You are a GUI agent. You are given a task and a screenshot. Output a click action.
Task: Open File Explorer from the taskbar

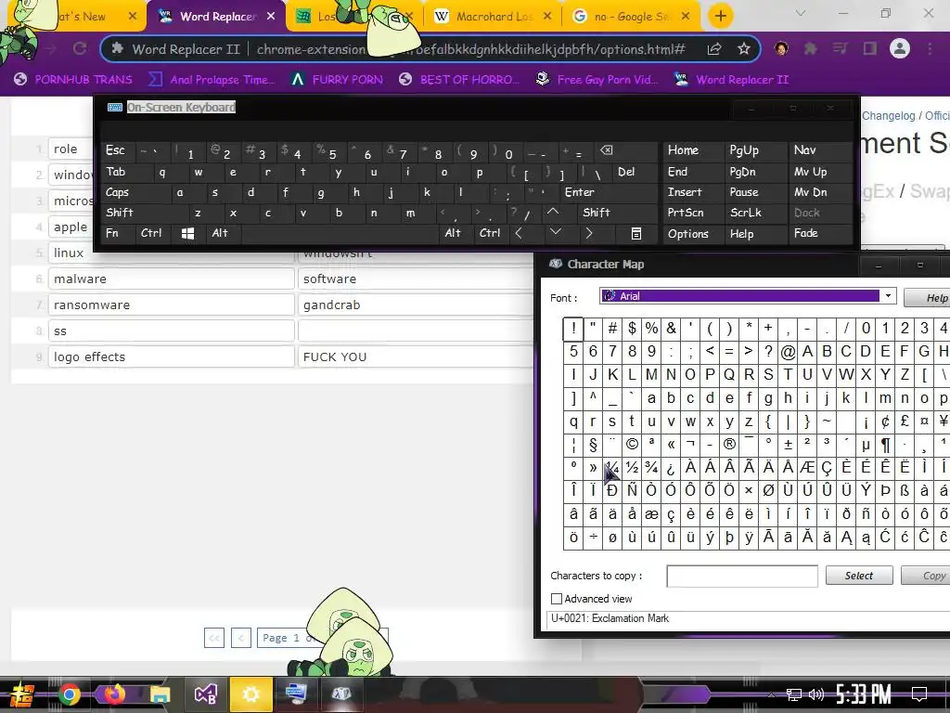tap(160, 694)
